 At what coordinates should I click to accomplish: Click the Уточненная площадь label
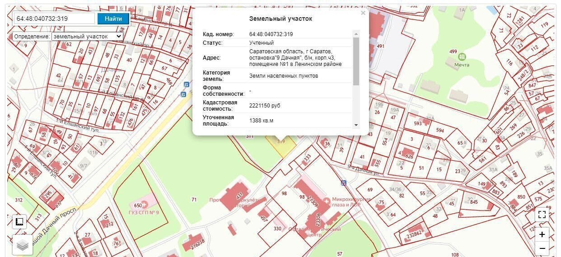tap(219, 121)
